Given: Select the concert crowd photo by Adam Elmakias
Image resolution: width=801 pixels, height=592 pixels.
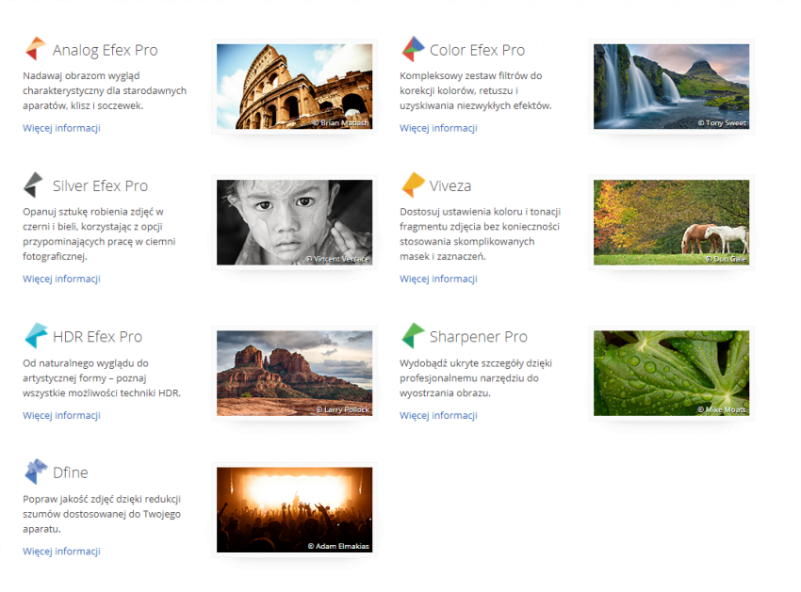Looking at the screenshot, I should point(294,510).
